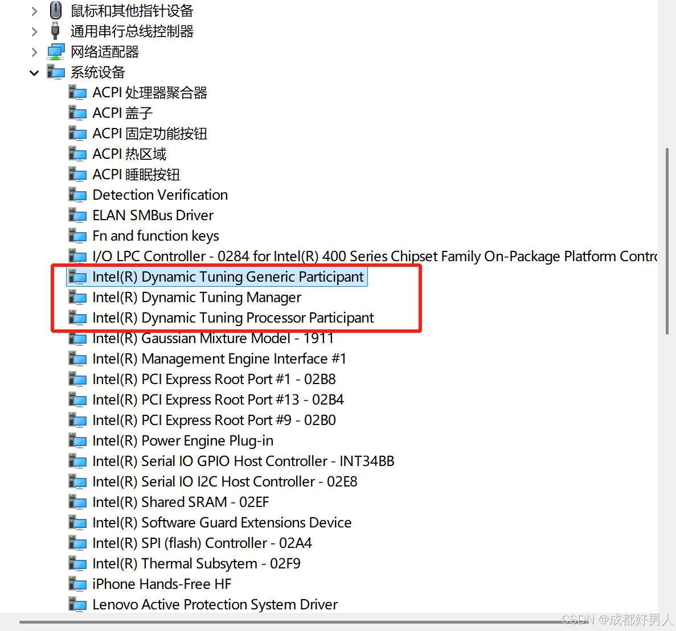The image size is (676, 631).
Task: Expand the 网络适配器 category
Action: (x=35, y=52)
